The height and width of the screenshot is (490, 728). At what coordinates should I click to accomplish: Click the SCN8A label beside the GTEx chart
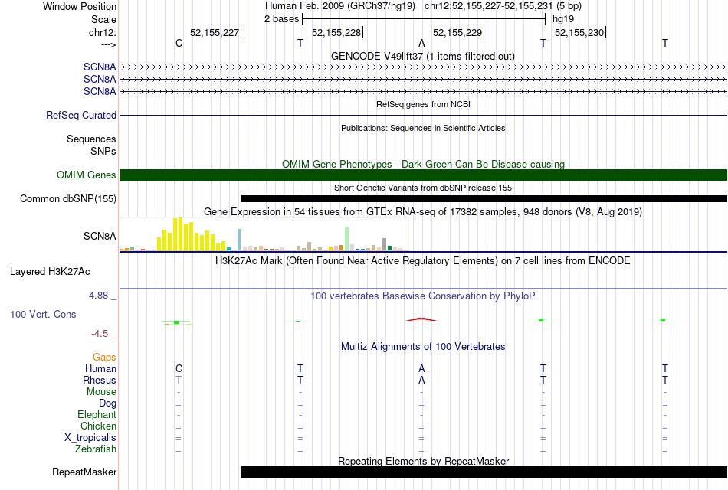tap(100, 236)
